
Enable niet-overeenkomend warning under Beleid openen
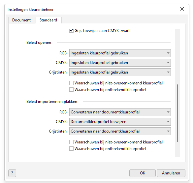point(71,83)
